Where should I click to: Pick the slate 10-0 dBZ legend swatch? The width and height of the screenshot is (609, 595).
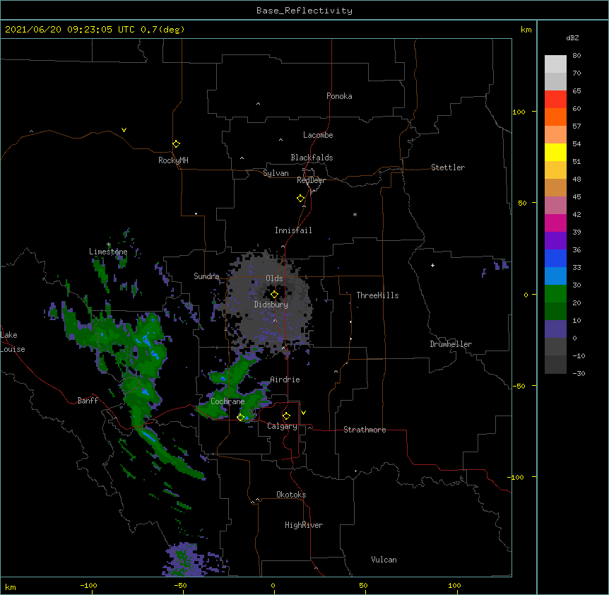[555, 329]
